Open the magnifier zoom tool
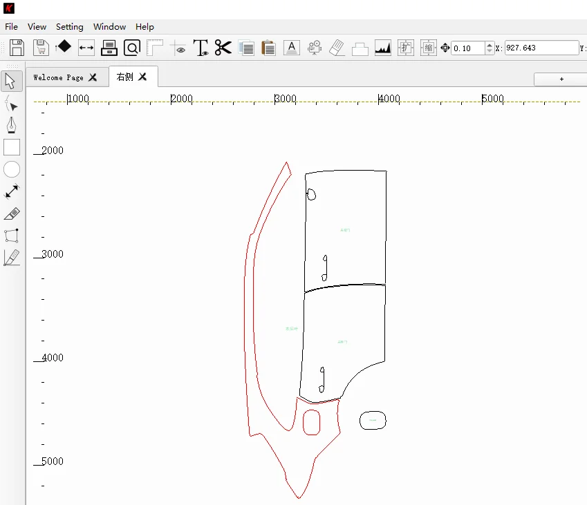The image size is (587, 505). coord(132,48)
